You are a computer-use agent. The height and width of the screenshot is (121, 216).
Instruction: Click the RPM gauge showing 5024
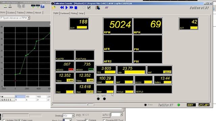[x=118, y=26]
